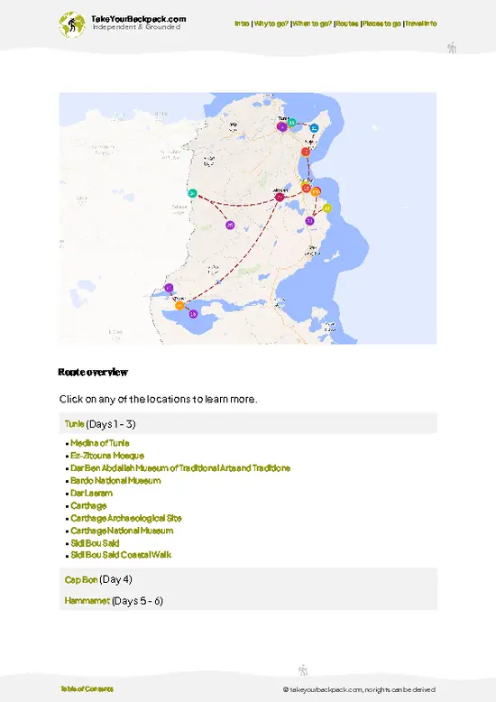This screenshot has width=496, height=702.
Task: Click the purple map marker at Tunis
Action: [x=281, y=126]
